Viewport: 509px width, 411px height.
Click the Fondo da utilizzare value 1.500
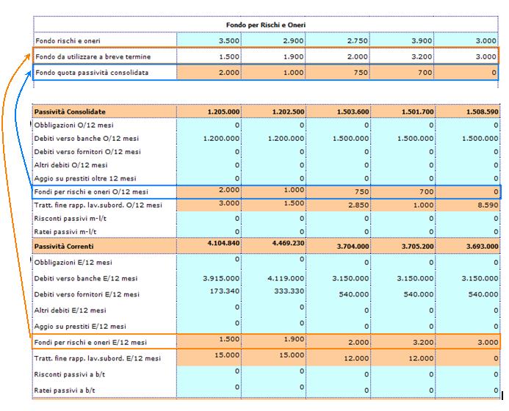[x=229, y=57]
